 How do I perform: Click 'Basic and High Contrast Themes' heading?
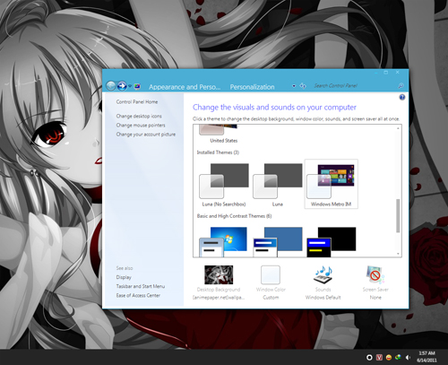[x=234, y=216]
